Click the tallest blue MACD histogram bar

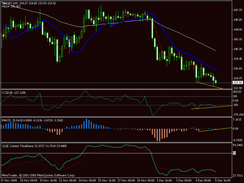pyautogui.click(x=87, y=124)
